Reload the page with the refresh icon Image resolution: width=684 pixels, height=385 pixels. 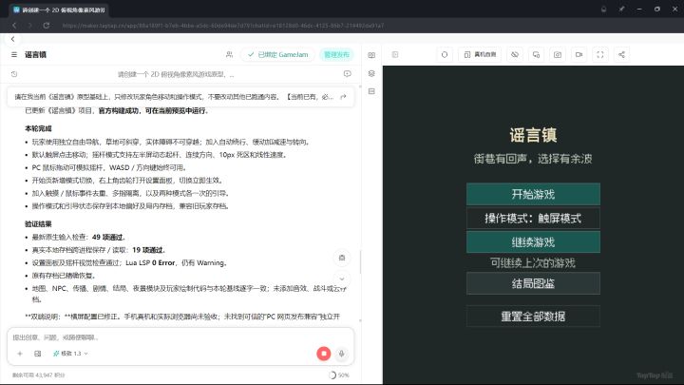pos(47,26)
